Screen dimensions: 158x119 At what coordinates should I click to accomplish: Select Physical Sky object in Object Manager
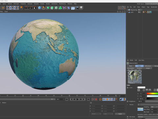point(134,10)
